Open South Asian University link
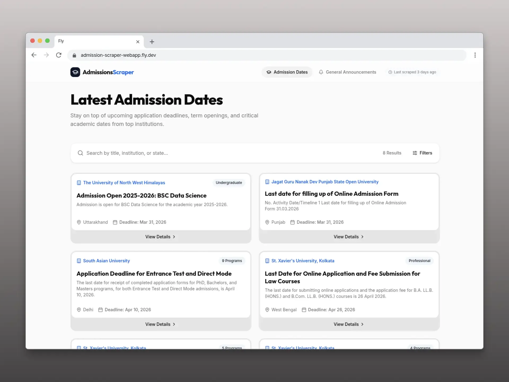Image resolution: width=509 pixels, height=382 pixels. pos(106,261)
